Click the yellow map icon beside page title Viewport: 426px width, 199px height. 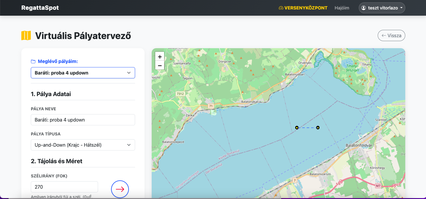[26, 36]
